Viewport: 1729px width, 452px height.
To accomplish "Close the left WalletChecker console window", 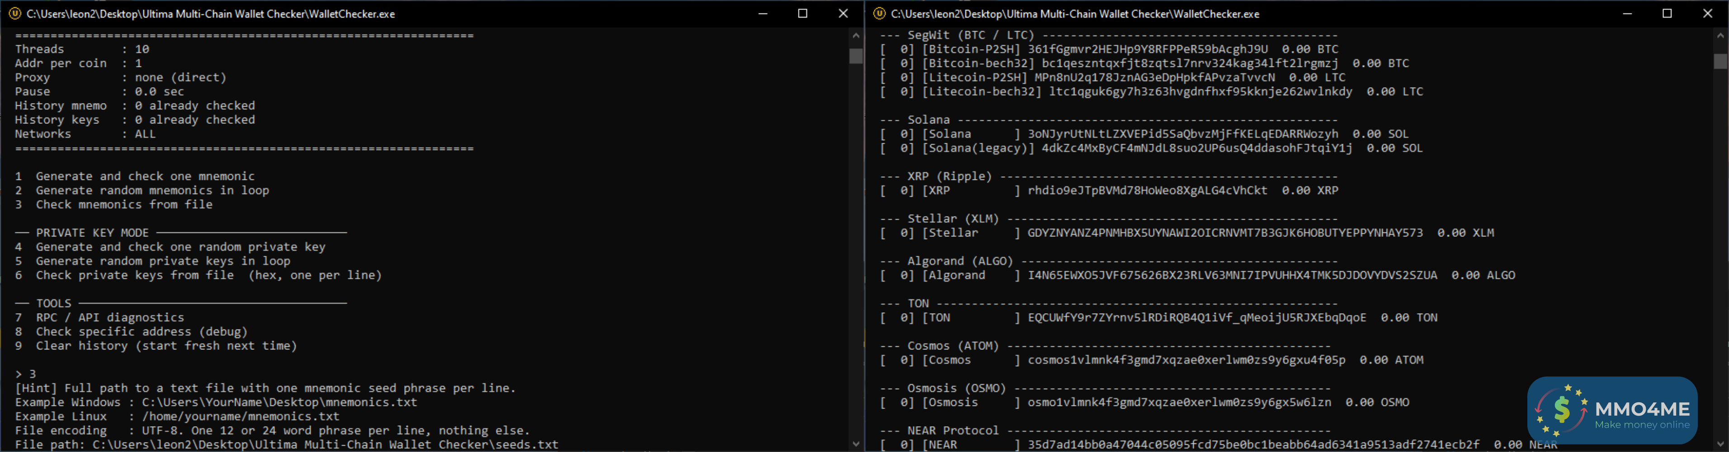I will click(843, 14).
